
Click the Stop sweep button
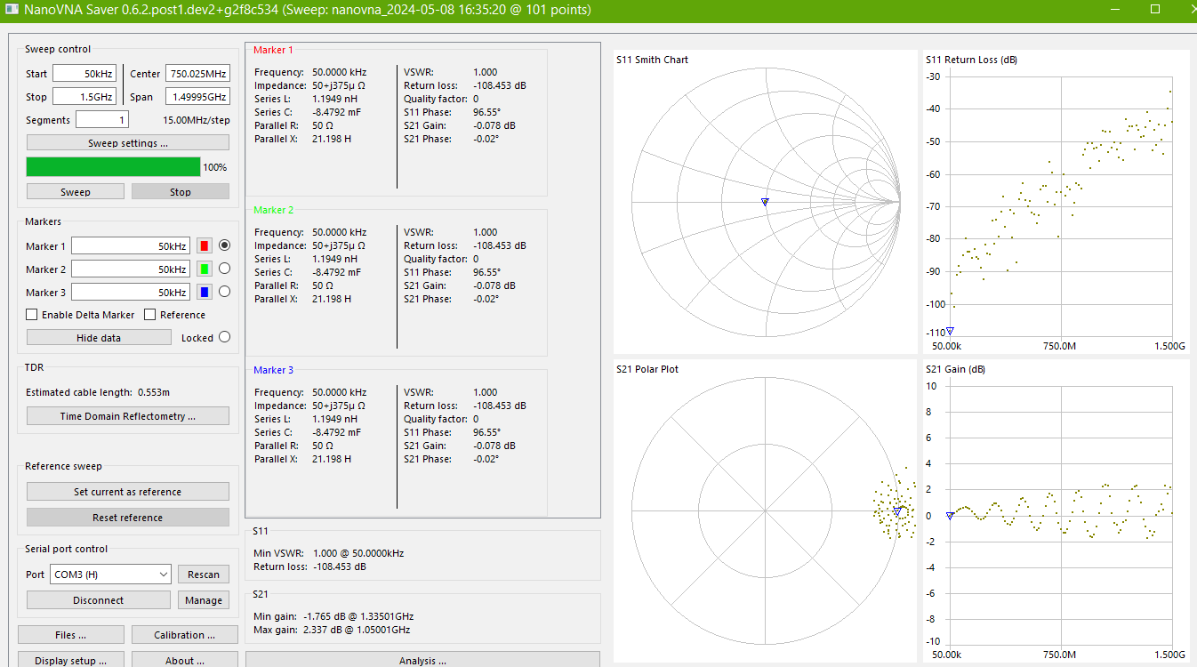[x=181, y=191]
